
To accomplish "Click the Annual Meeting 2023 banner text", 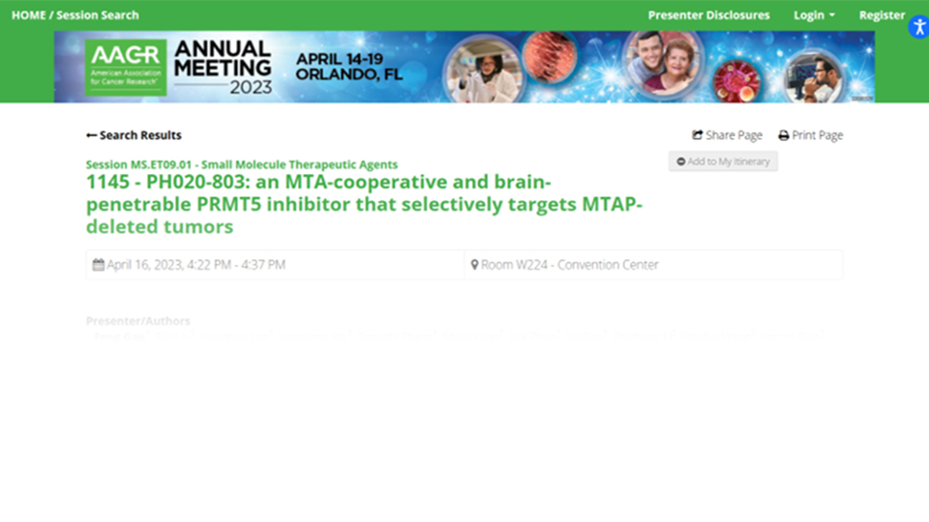I will click(x=224, y=67).
